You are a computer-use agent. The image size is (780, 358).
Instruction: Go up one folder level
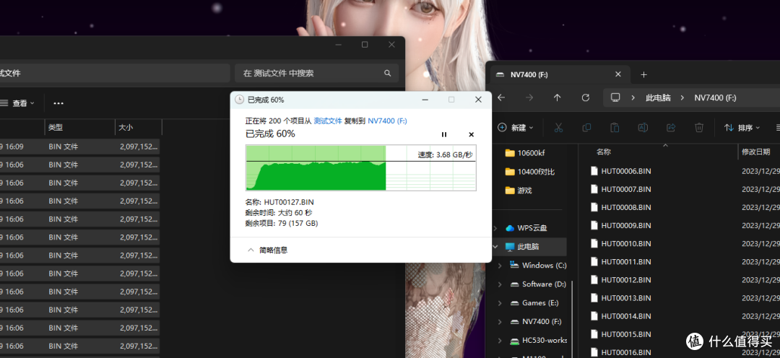pyautogui.click(x=557, y=97)
